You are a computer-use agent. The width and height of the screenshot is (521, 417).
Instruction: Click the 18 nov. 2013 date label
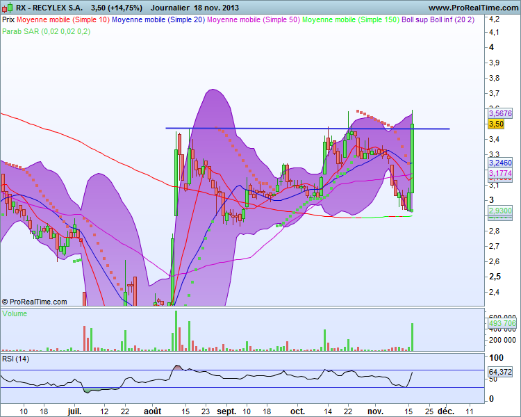click(x=217, y=8)
